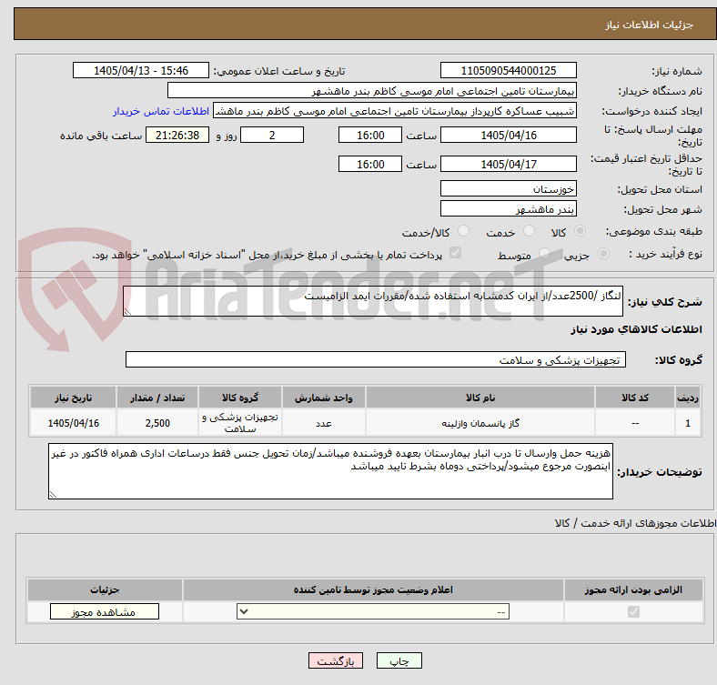717x685 pixels.
Task: Open اطلاعات تماس خریدار link
Action: pos(161,111)
